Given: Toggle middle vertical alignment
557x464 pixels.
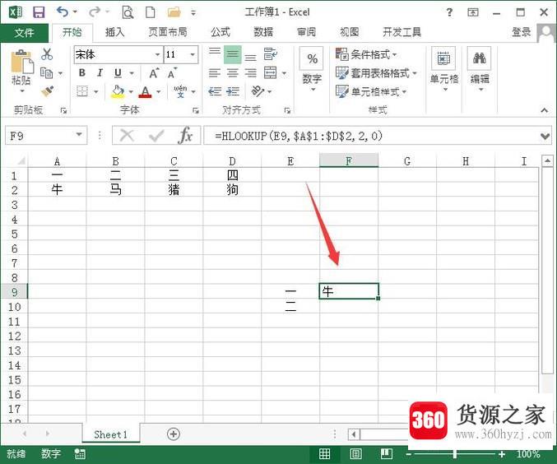Looking at the screenshot, I should pyautogui.click(x=233, y=54).
